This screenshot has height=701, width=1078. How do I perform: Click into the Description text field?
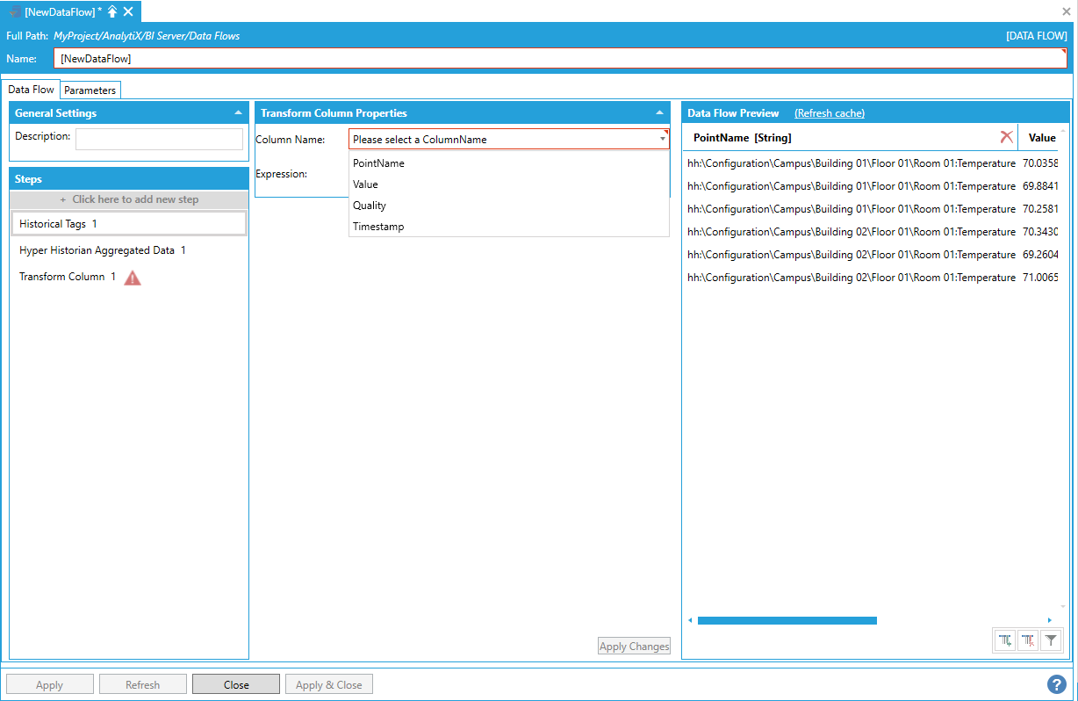click(x=159, y=139)
